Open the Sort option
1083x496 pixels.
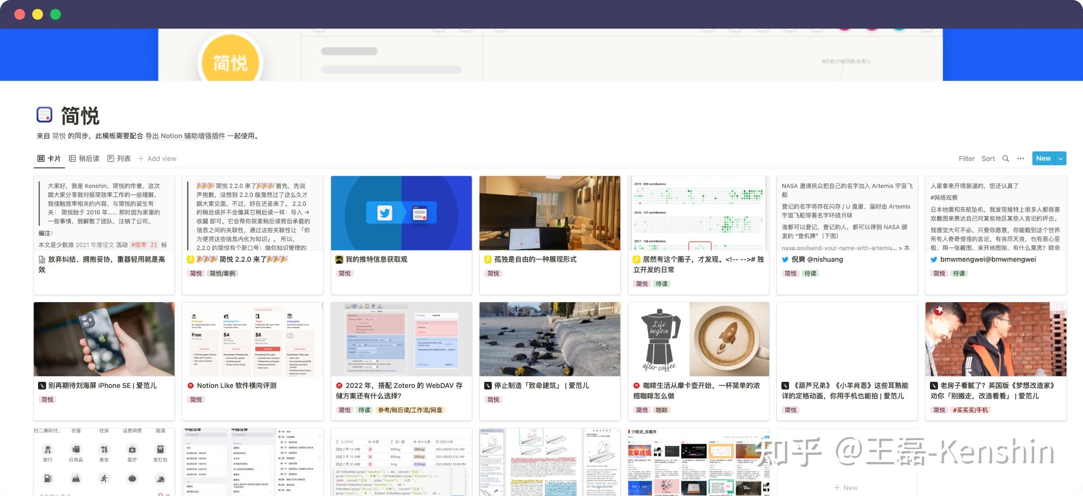[x=988, y=158]
